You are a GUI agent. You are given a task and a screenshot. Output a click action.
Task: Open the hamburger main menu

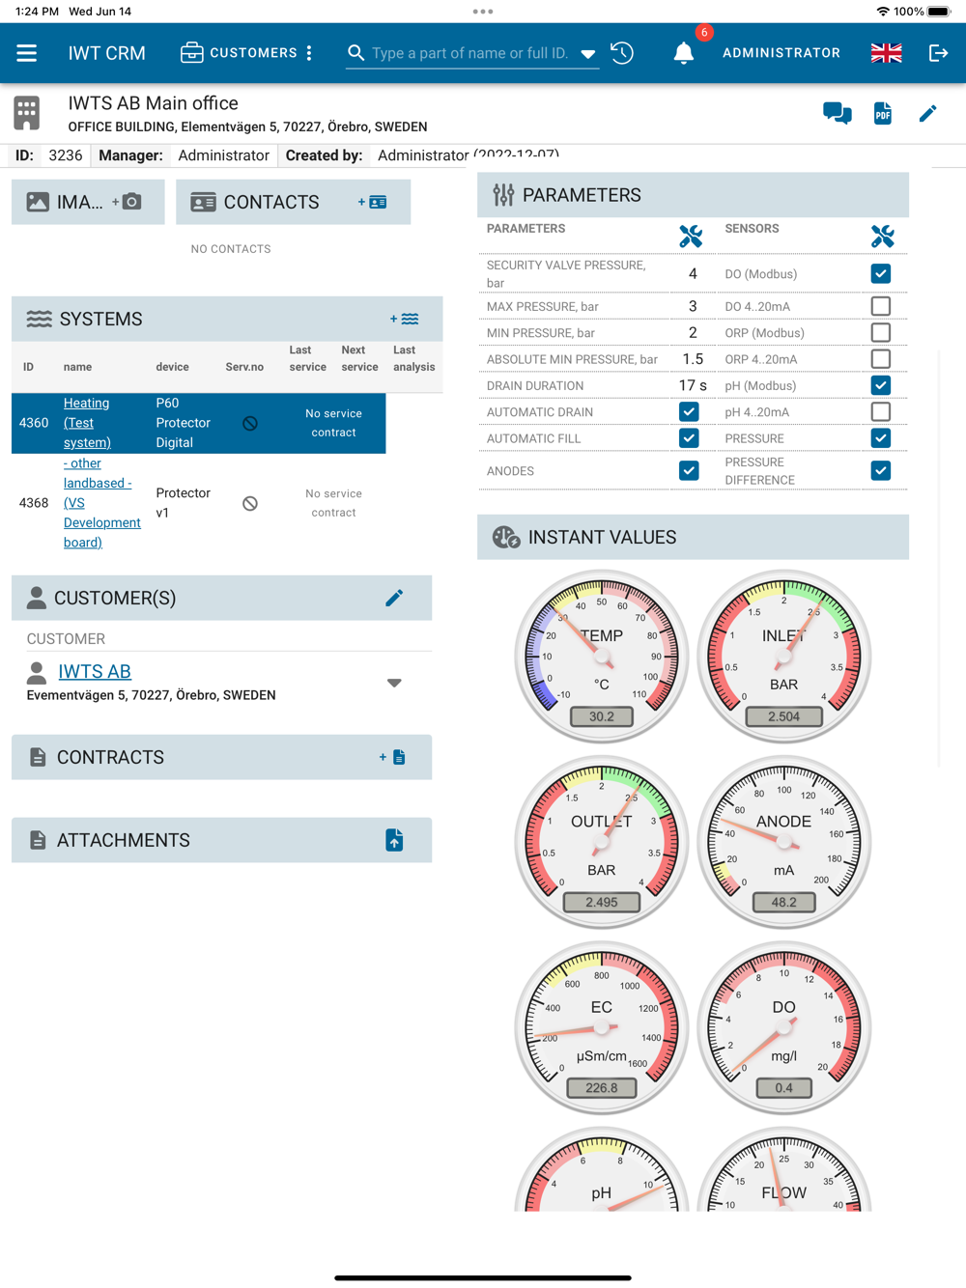click(x=26, y=53)
